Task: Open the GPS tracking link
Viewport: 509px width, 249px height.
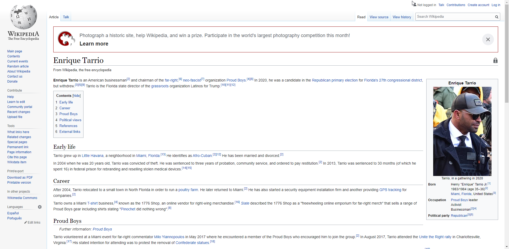Action: coord(390,190)
